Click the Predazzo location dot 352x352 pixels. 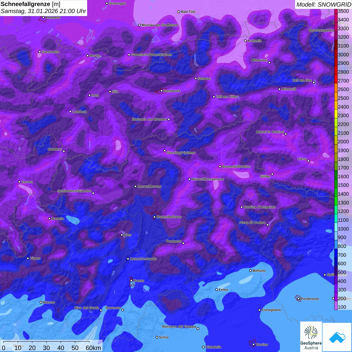tap(183, 243)
